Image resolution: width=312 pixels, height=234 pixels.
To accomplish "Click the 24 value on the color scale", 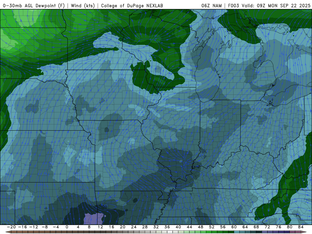I will 134,227.
